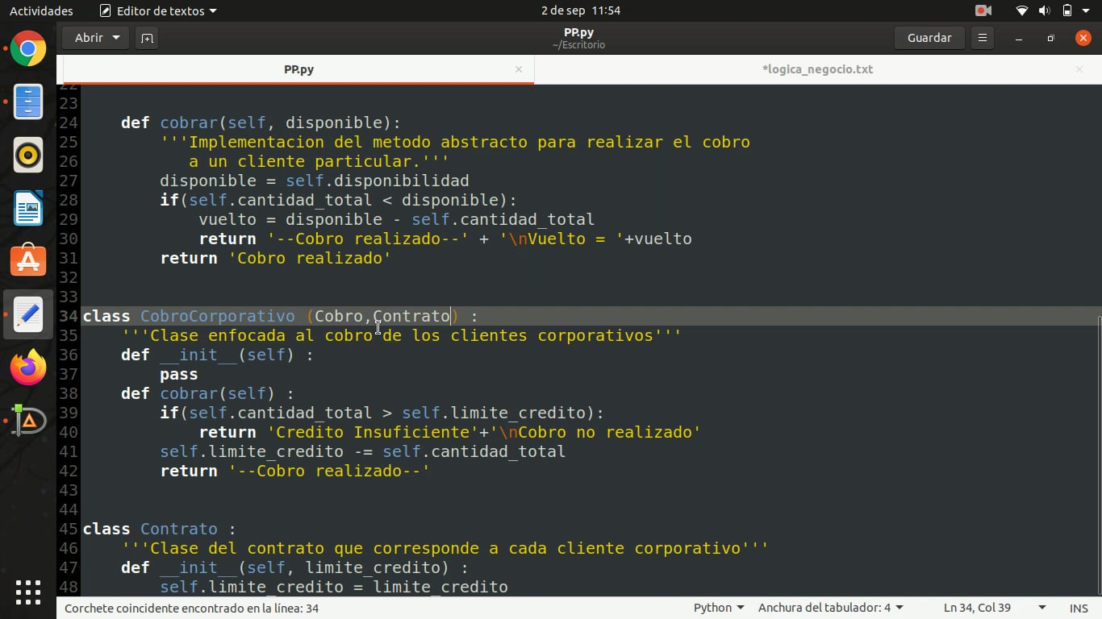Click the word 'pass' on line 37
The height and width of the screenshot is (619, 1102).
(179, 374)
